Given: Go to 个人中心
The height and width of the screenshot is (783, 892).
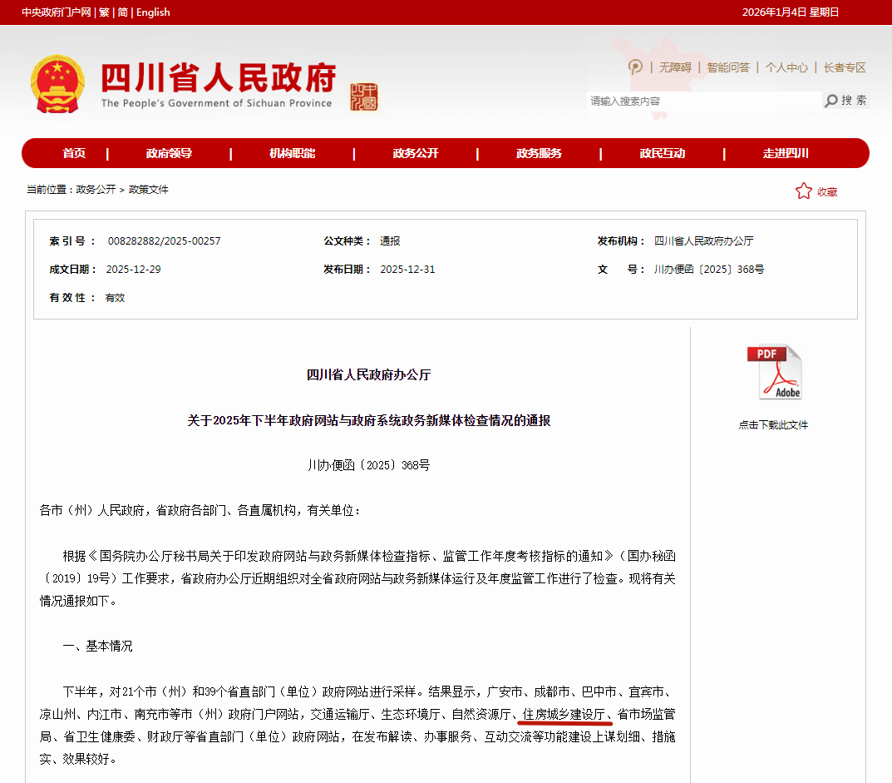Looking at the screenshot, I should [x=786, y=67].
